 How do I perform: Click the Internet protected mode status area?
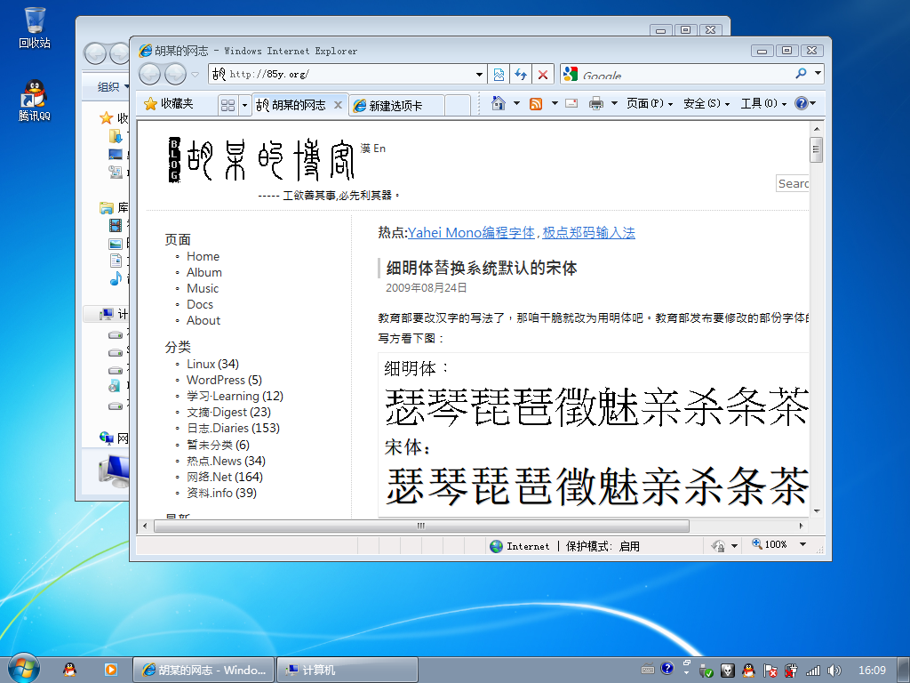[x=564, y=546]
